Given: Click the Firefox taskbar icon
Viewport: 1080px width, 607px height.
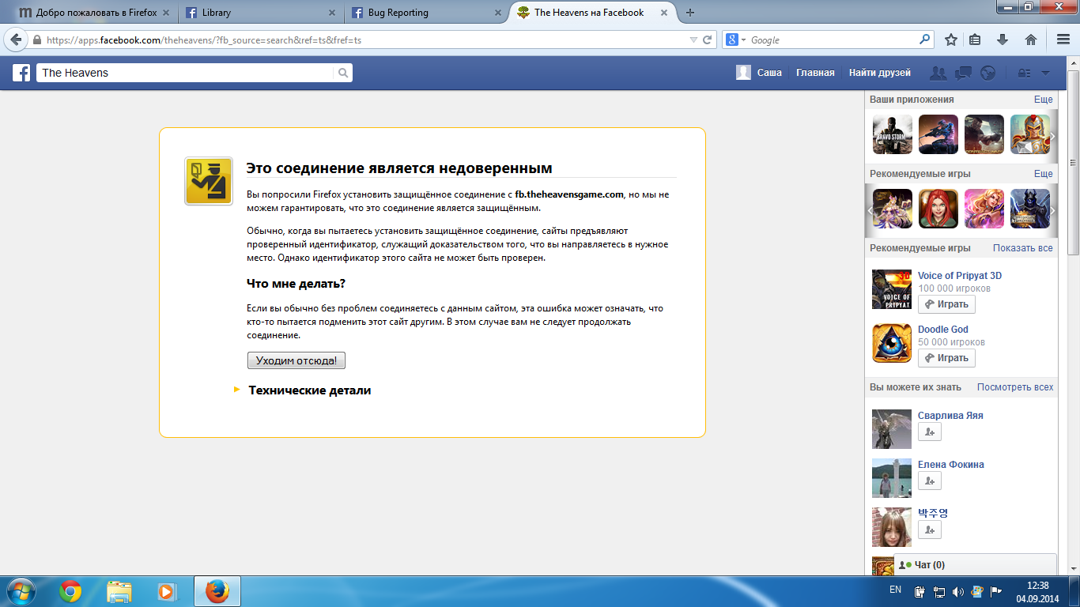Looking at the screenshot, I should pos(217,591).
